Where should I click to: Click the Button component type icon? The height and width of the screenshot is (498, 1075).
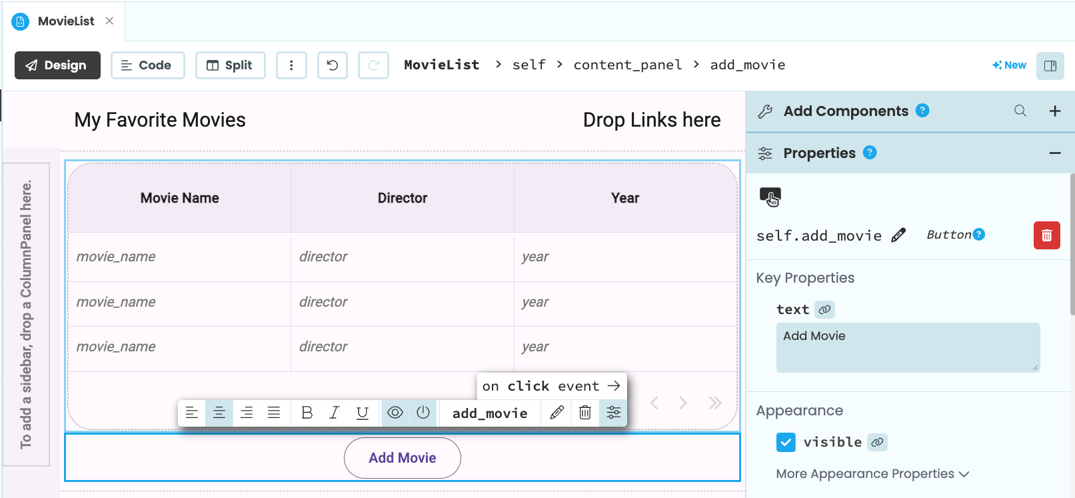[x=770, y=197]
